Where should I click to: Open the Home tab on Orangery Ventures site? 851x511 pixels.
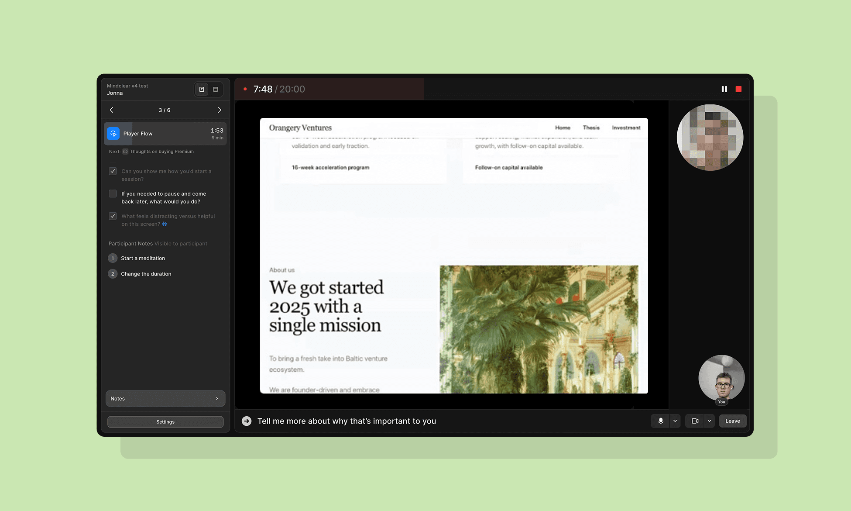tap(563, 128)
